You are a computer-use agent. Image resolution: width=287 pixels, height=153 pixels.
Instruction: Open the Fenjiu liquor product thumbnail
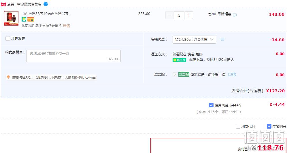pos(11,18)
